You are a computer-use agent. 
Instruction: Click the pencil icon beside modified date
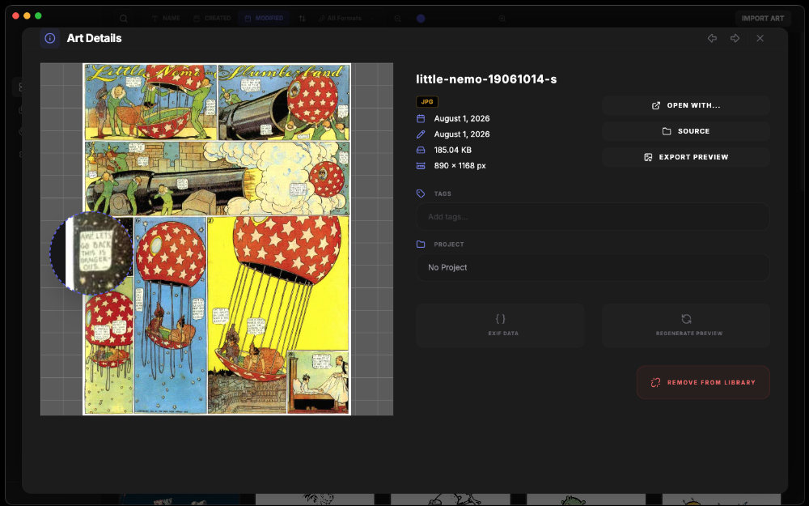(421, 134)
